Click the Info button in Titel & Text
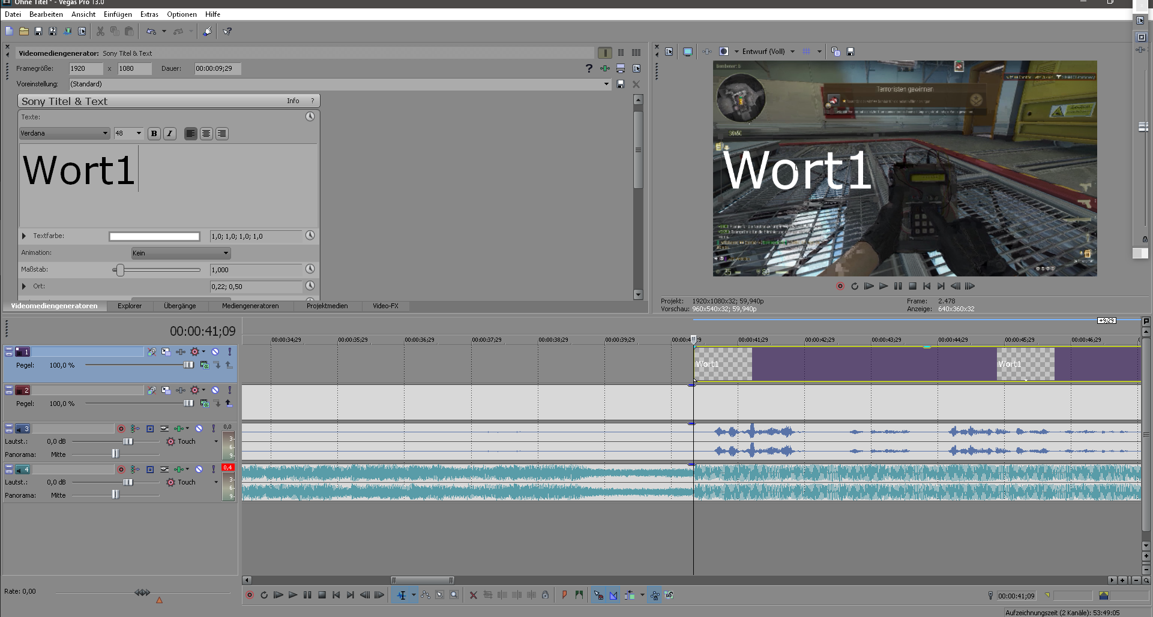Viewport: 1153px width, 617px height. click(293, 101)
